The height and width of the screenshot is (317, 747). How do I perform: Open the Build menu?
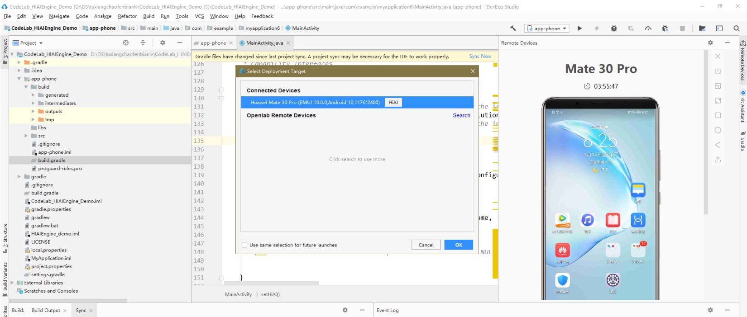pos(148,16)
